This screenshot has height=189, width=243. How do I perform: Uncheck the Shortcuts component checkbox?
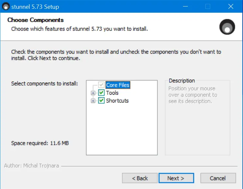pos(101,101)
